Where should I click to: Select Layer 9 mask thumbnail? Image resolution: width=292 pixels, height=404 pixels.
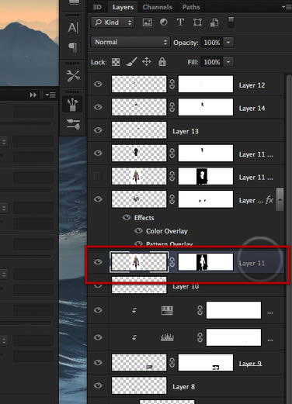[206, 362]
